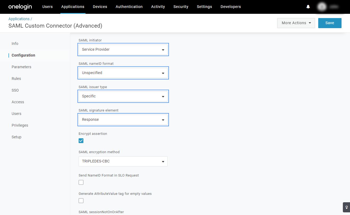Open the Security menu
350x215 pixels.
point(181,7)
